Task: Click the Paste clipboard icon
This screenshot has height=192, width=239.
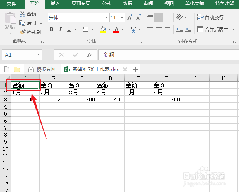Action: (10, 18)
